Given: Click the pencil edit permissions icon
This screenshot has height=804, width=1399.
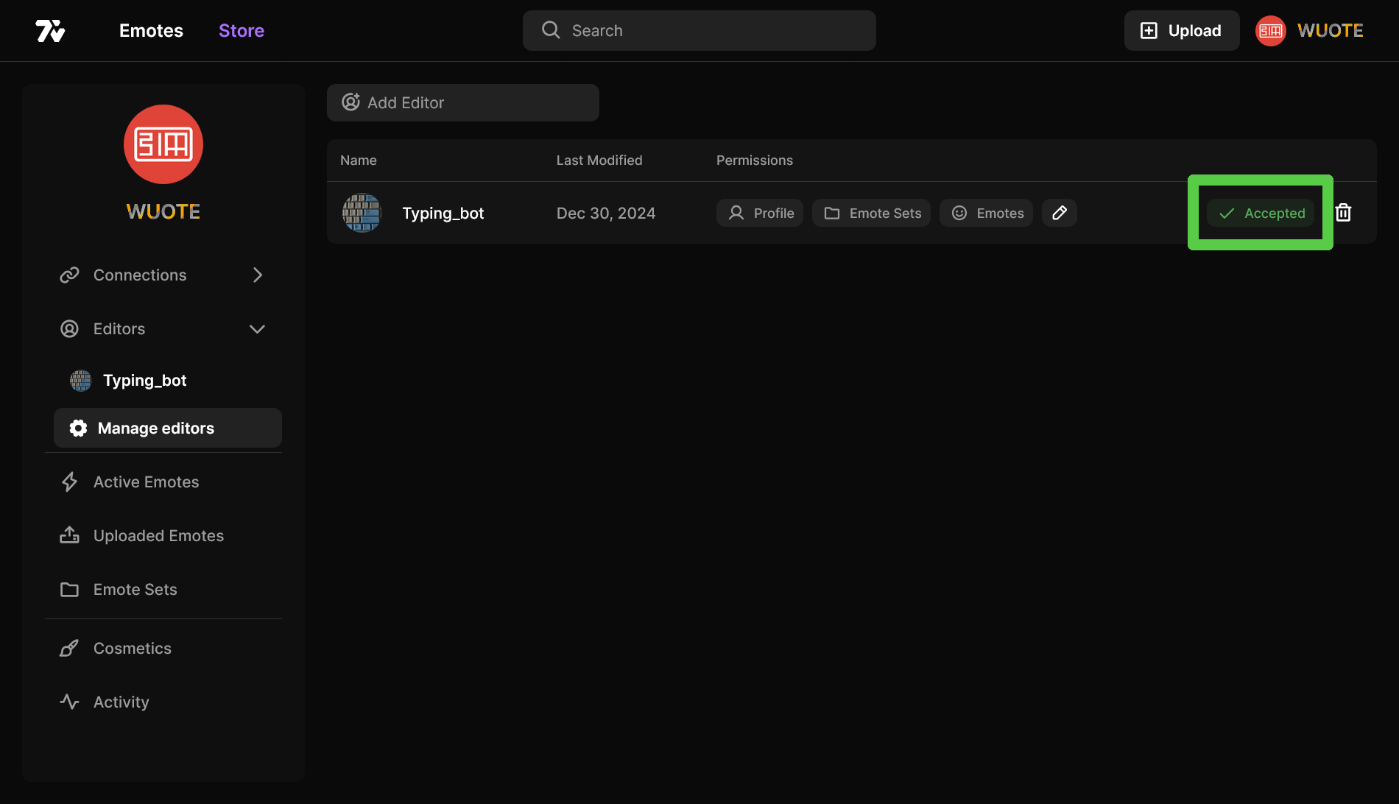Looking at the screenshot, I should pos(1059,213).
